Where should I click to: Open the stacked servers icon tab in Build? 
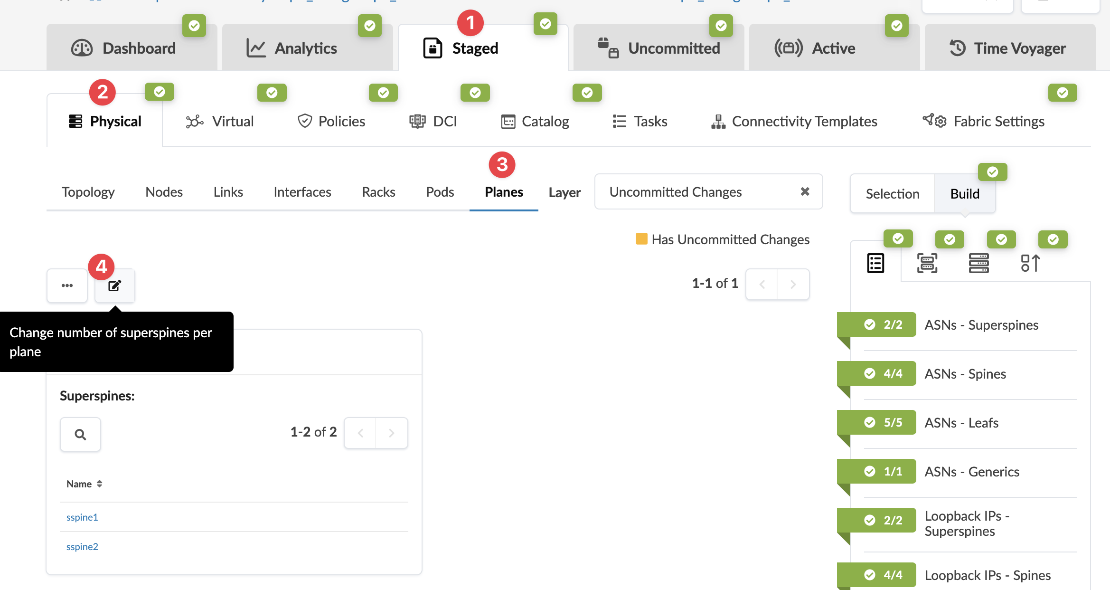click(978, 263)
